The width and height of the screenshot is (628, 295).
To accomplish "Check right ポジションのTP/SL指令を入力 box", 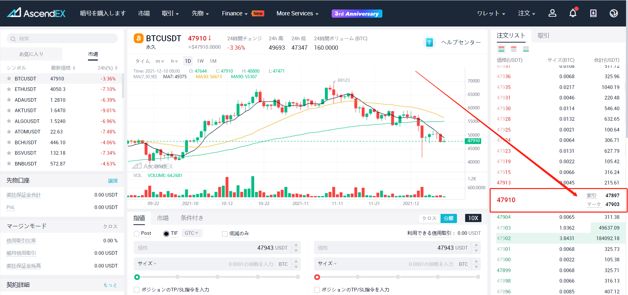I will [317, 290].
